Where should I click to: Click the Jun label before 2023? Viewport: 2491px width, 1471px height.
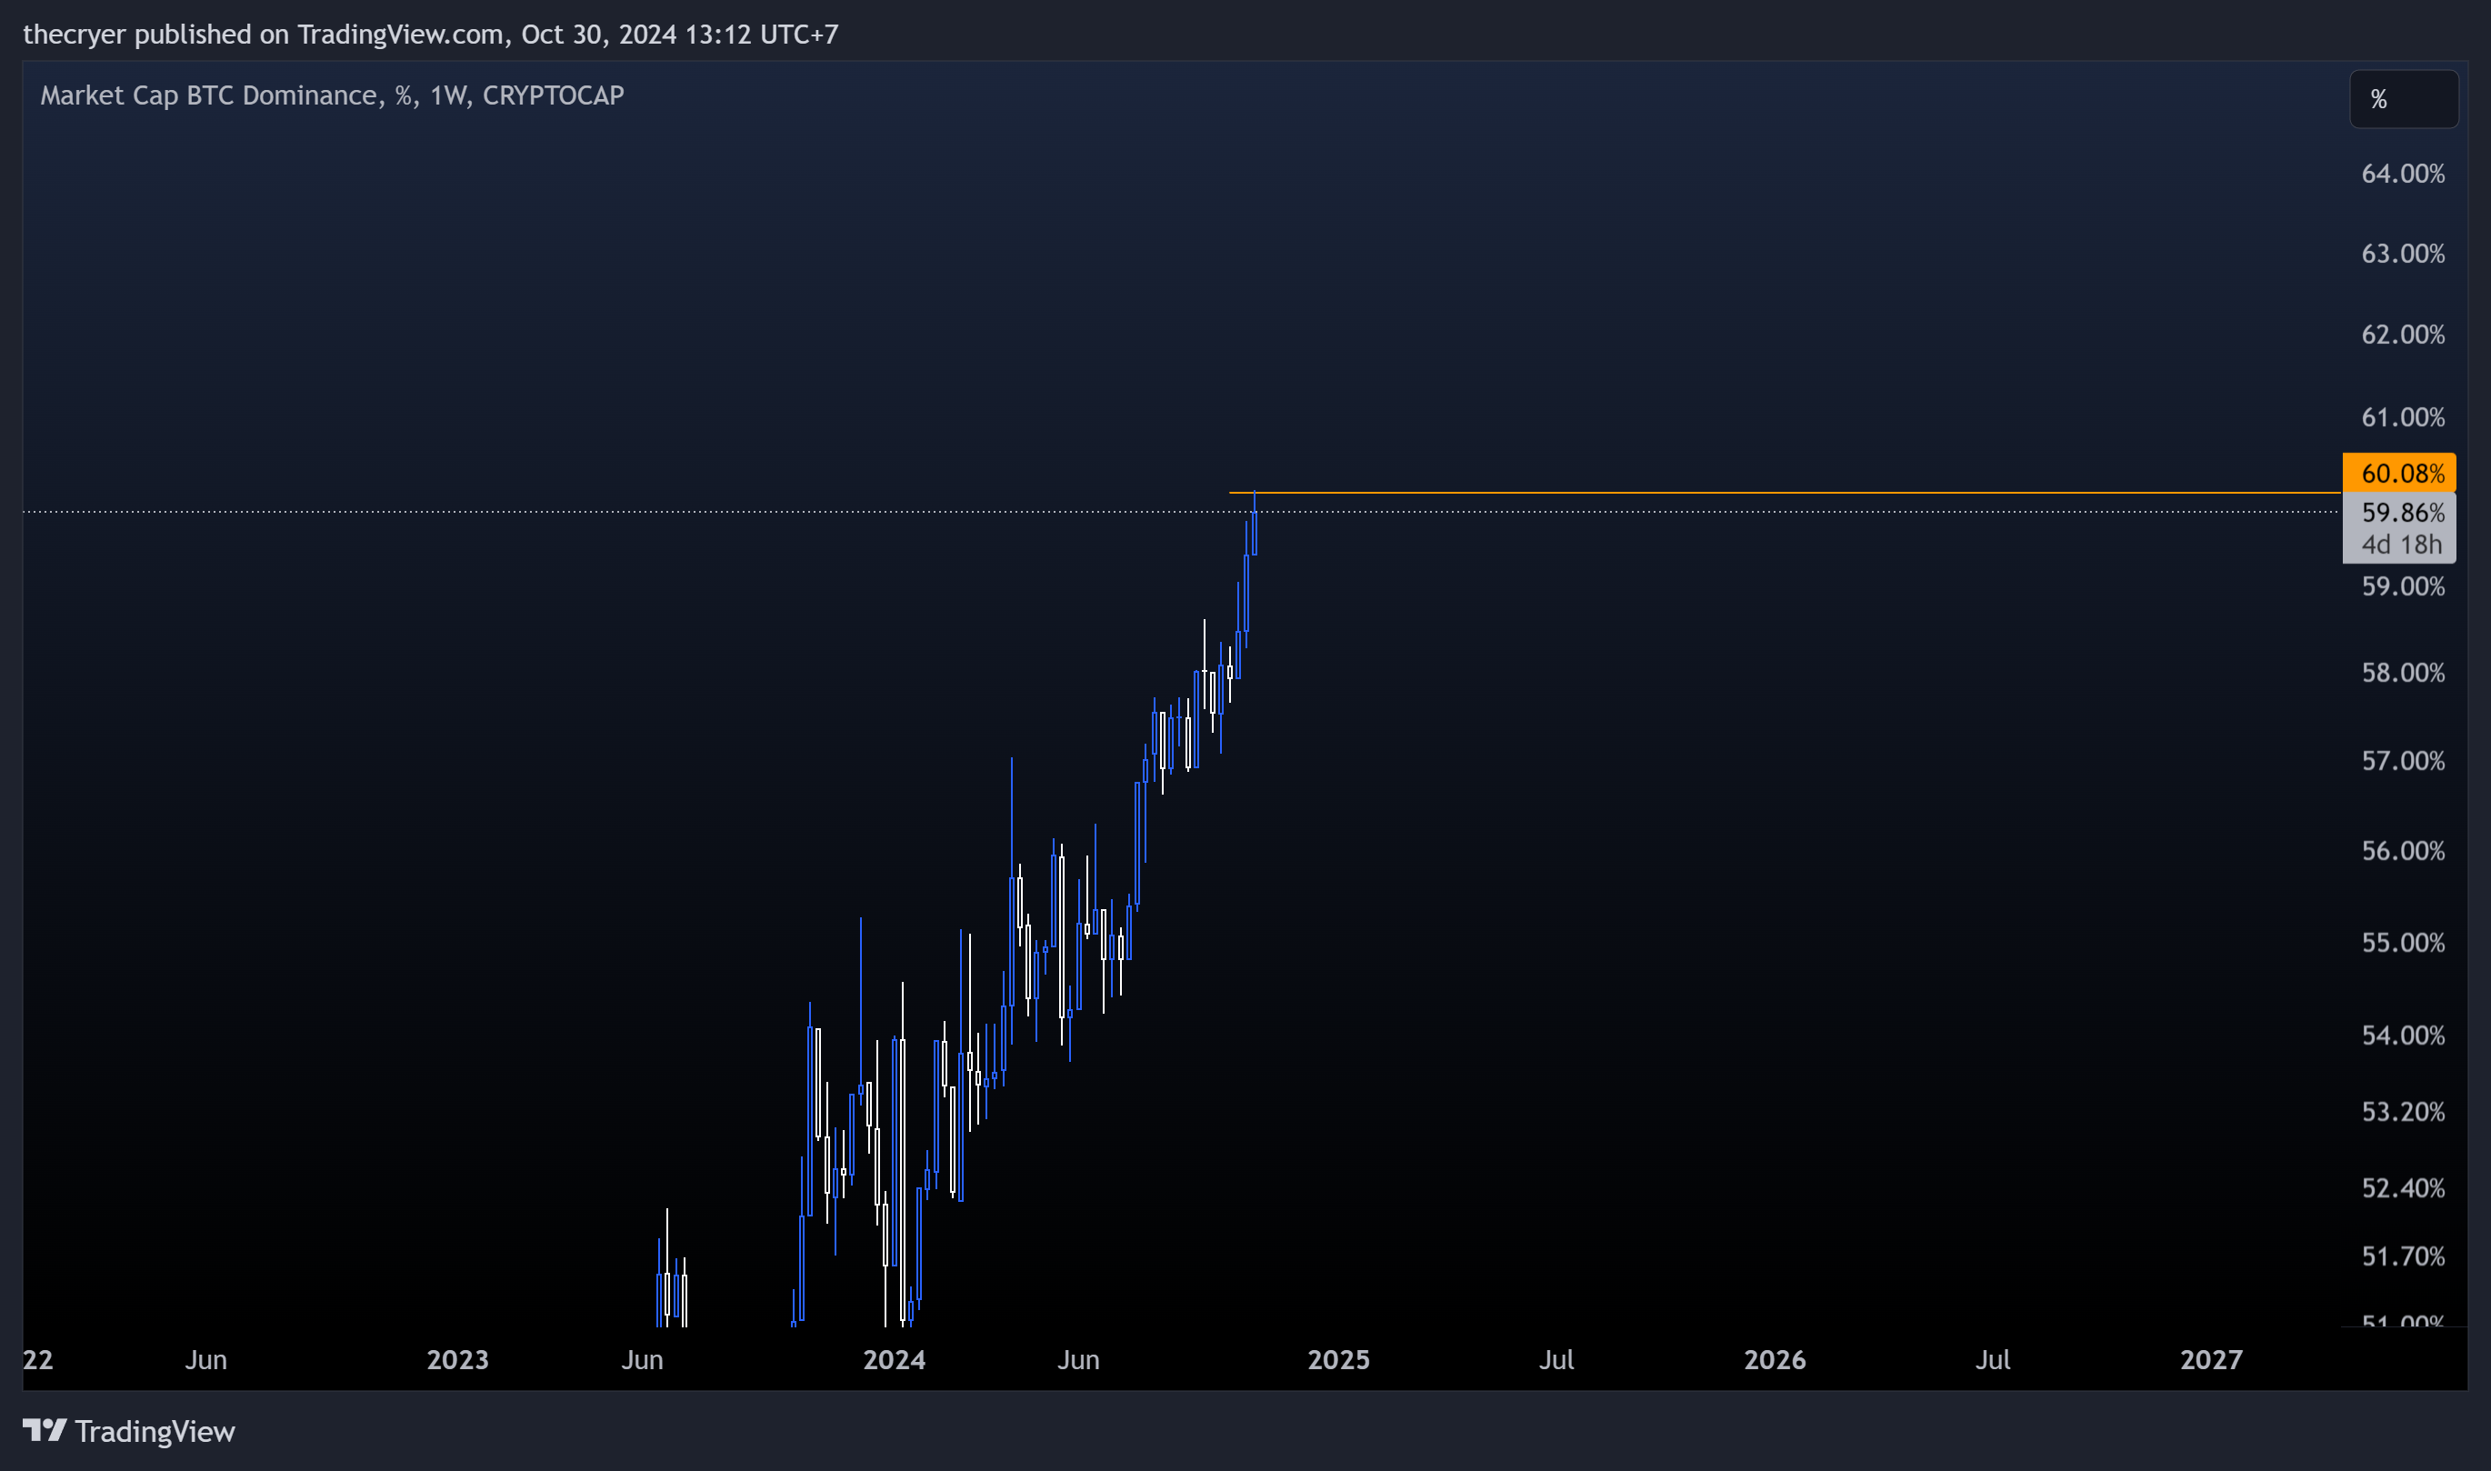206,1359
